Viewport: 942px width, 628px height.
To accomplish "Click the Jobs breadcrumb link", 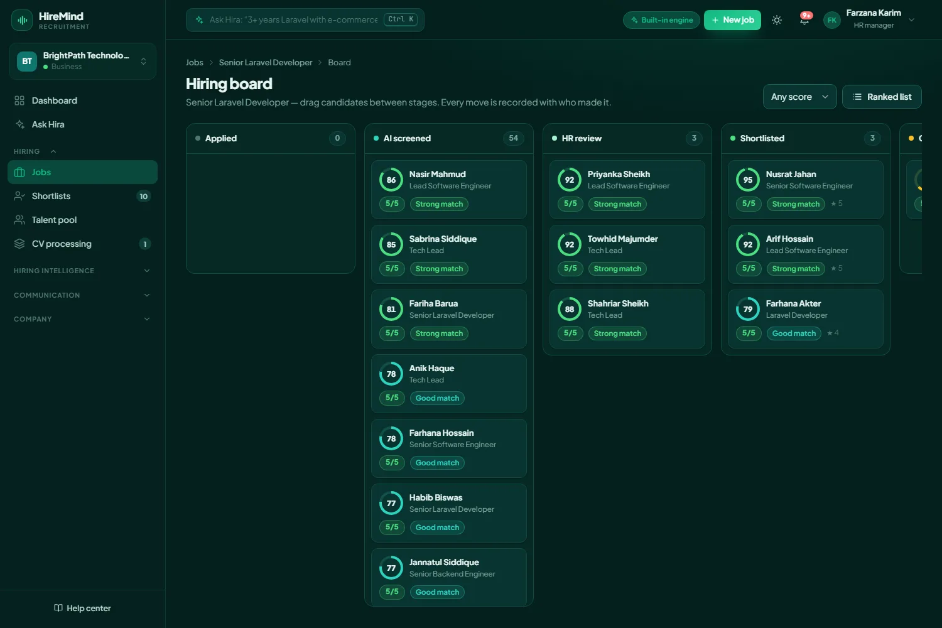I will (x=195, y=62).
